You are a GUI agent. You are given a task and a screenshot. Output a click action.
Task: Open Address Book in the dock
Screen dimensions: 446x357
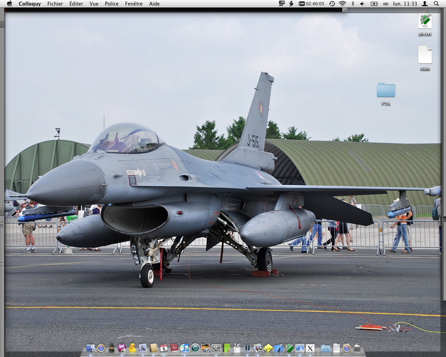[x=153, y=348]
